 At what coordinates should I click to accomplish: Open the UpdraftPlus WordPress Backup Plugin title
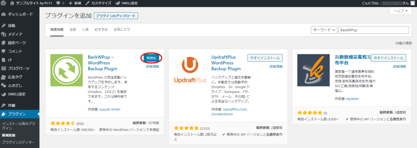(226, 63)
